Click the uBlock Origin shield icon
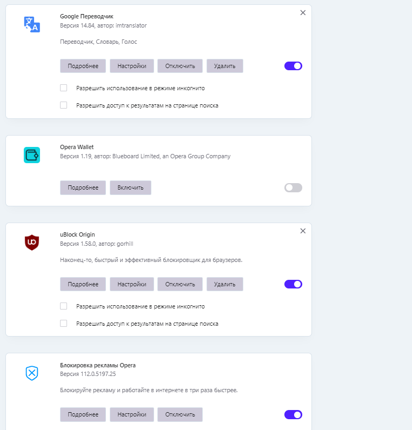The width and height of the screenshot is (412, 430). pos(32,243)
